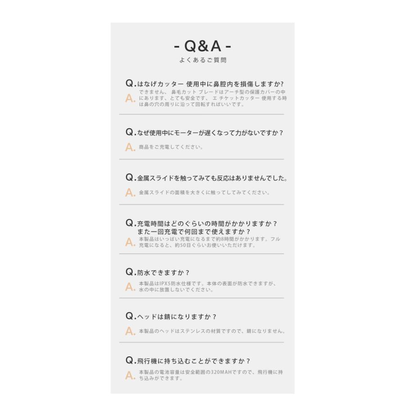Select the question ヘッドは錆になりますか
The image size is (405, 405).
tap(177, 317)
